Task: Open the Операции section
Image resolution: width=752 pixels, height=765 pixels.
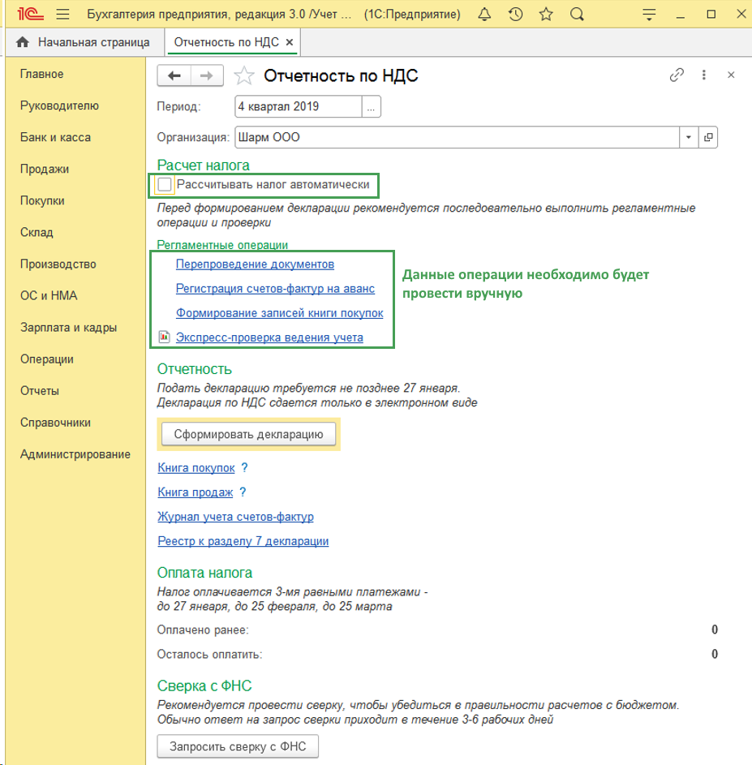Action: coord(47,359)
